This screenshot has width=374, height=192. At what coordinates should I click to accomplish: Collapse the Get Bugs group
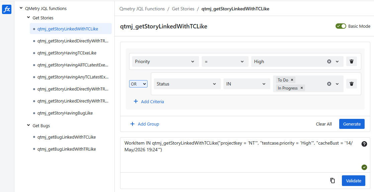[x=28, y=126]
